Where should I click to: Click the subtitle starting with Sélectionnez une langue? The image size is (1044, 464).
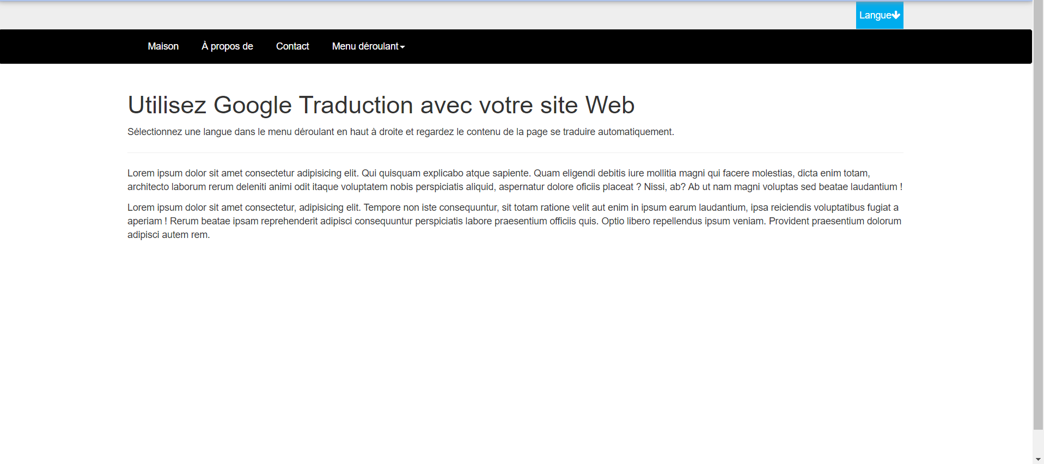(x=400, y=132)
